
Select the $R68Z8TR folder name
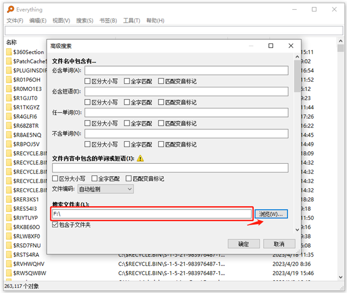[25, 126]
